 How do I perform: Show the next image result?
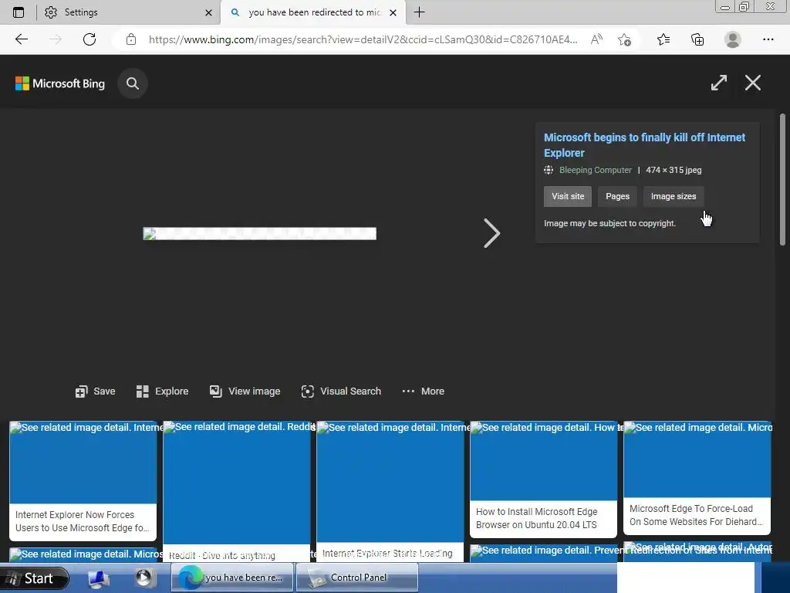[x=491, y=233]
